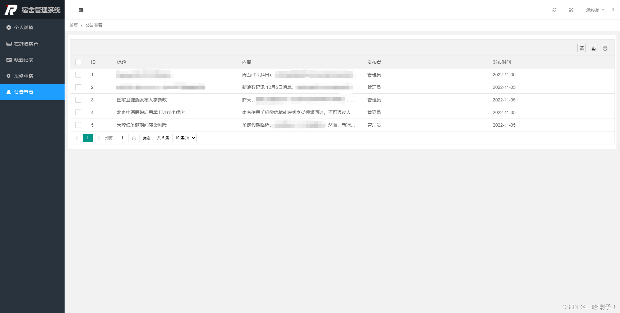Click the refresh icon in header
The width and height of the screenshot is (620, 313).
[554, 10]
